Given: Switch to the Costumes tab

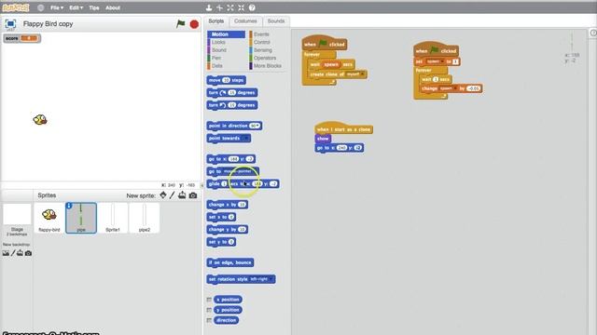Looking at the screenshot, I should pyautogui.click(x=245, y=21).
